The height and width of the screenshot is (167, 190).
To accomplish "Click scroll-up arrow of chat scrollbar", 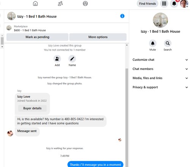I will (127, 45).
